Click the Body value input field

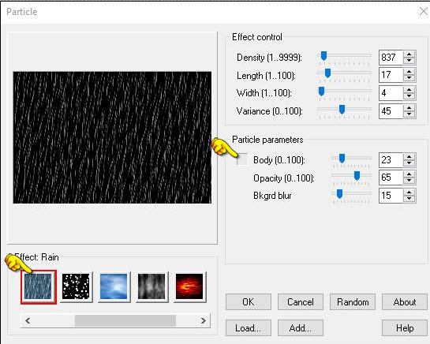(x=391, y=160)
